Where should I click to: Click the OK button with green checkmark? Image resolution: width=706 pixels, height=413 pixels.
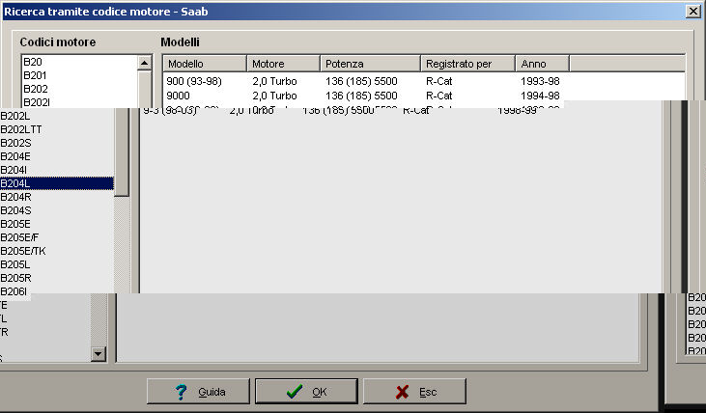point(306,392)
